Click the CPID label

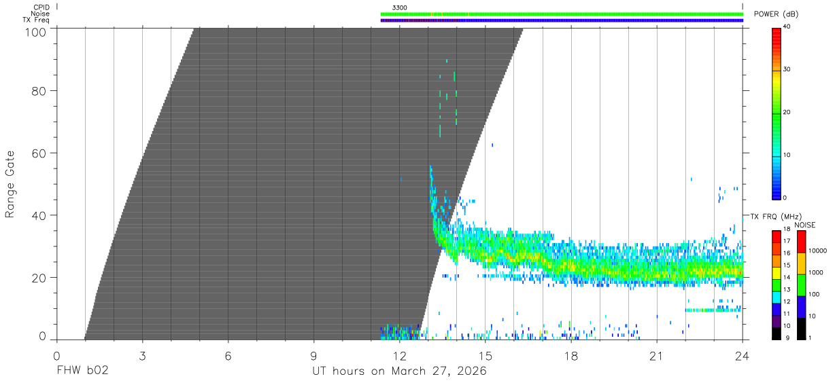pos(41,7)
